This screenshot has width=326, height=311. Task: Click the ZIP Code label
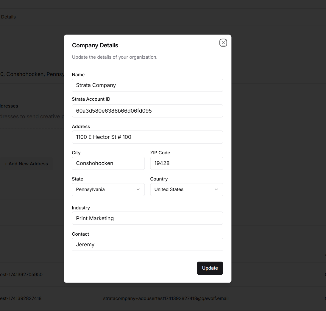click(x=160, y=153)
